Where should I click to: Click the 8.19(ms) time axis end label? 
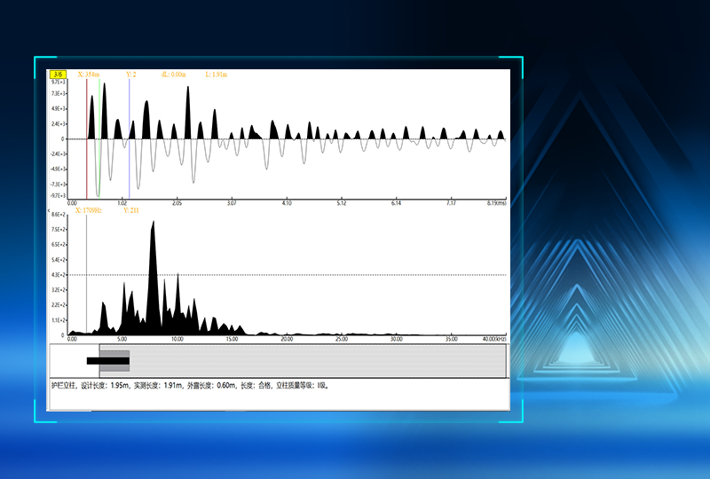(x=496, y=203)
